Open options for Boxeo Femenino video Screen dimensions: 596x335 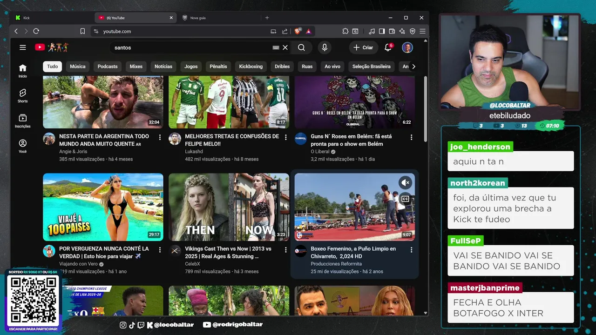click(411, 250)
